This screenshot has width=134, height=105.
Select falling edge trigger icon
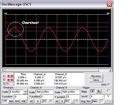click(x=99, y=91)
